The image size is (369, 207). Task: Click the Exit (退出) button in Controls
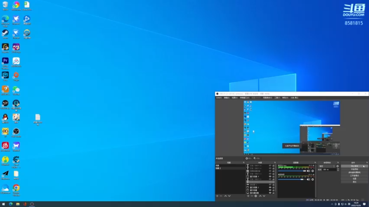tap(354, 182)
